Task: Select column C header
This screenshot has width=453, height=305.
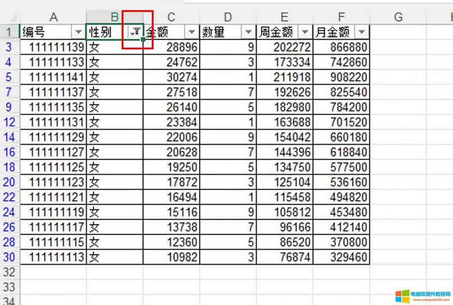Action: tap(171, 17)
